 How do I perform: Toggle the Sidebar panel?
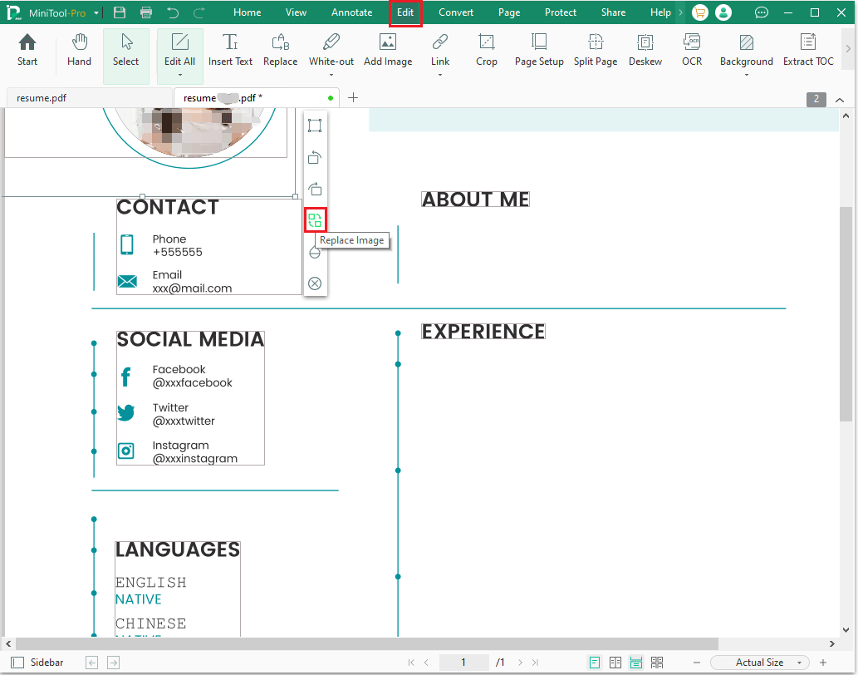[x=37, y=663]
